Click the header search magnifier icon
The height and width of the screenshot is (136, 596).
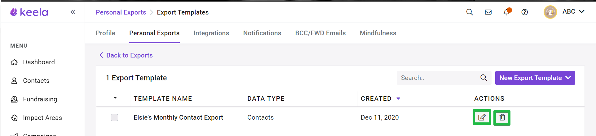click(x=470, y=12)
